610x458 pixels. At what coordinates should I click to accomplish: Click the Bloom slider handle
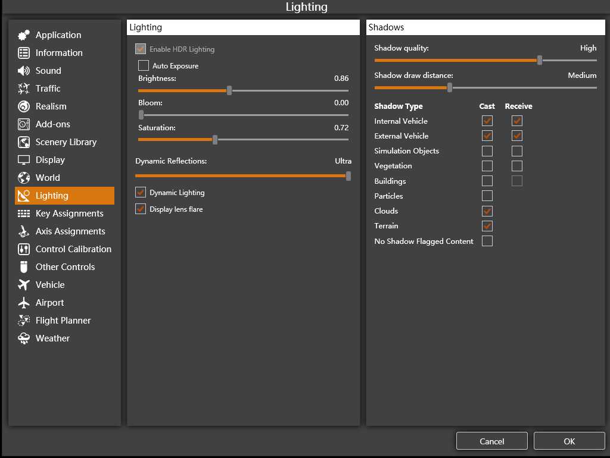coord(141,115)
